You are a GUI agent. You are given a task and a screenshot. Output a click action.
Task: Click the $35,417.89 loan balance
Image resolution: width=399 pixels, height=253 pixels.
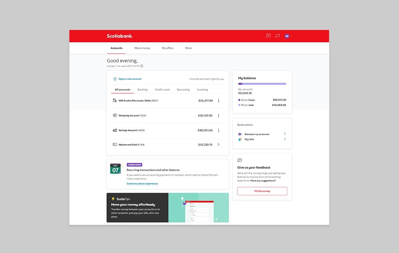205,101
